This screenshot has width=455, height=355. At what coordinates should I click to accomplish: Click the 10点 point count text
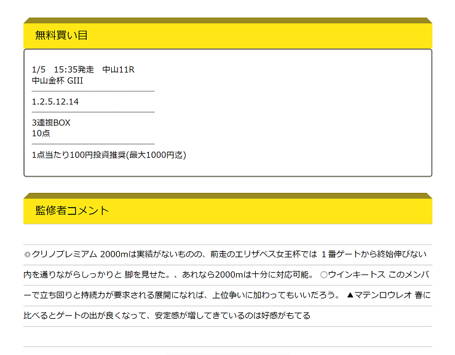point(41,133)
